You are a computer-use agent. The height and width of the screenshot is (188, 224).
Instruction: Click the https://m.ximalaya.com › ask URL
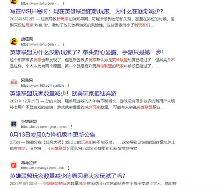coord(43,168)
